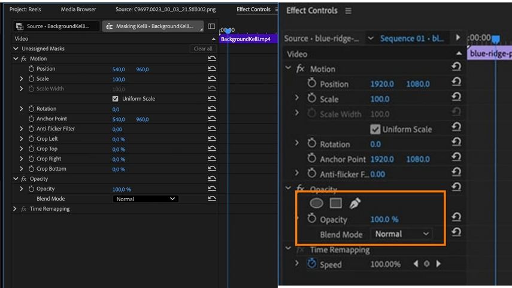Click Sequence 01 link in right panel
This screenshot has height=288, width=512.
[412, 38]
